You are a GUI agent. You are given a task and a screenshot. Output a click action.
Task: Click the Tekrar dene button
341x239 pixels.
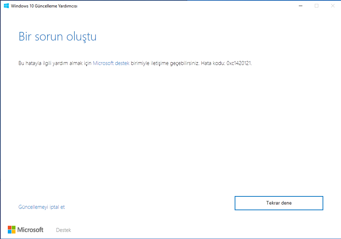click(279, 203)
